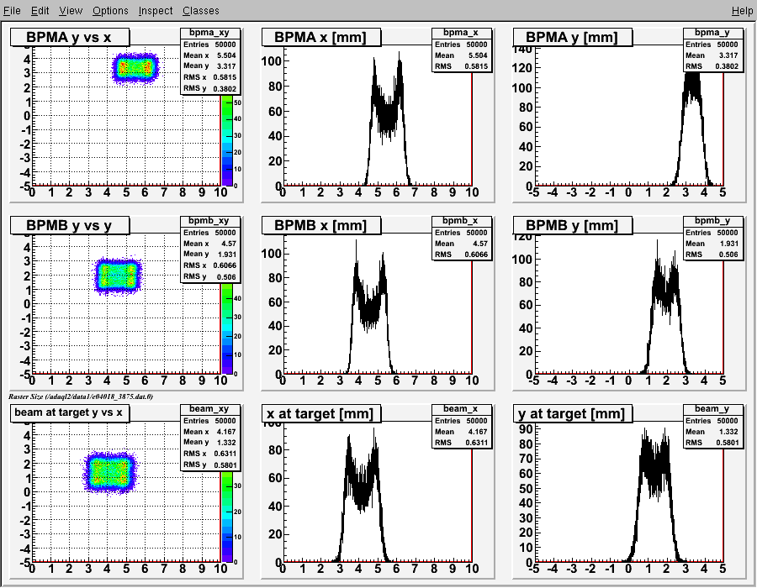757x588 pixels.
Task: Click the BPMA xy scatter beam spot
Action: [135, 68]
